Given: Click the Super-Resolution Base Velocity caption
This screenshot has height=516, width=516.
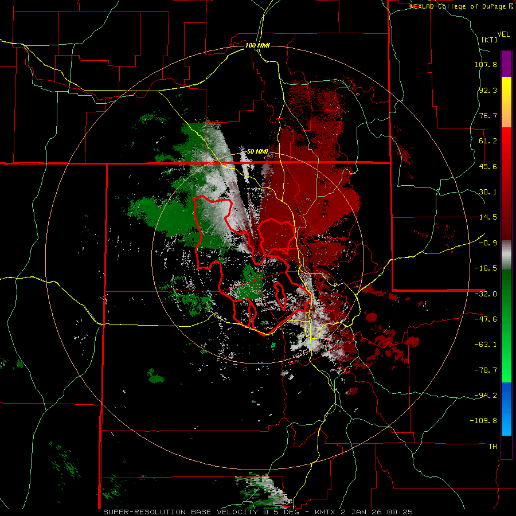Looking at the screenshot, I should [258, 512].
